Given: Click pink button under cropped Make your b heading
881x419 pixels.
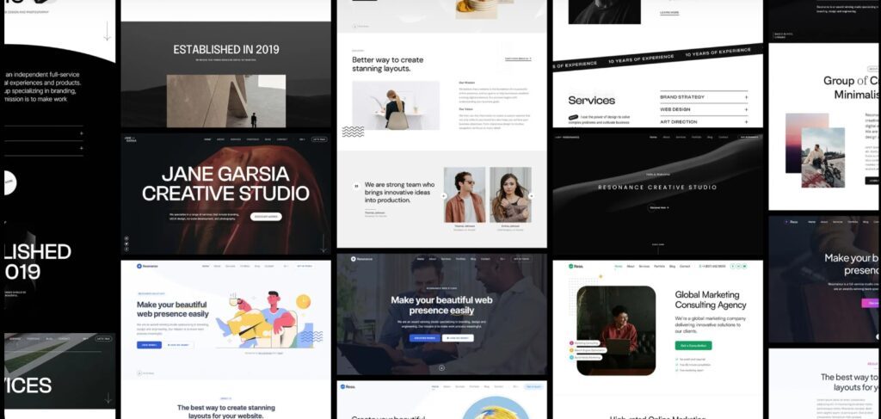Looking at the screenshot, I should pyautogui.click(x=871, y=303).
